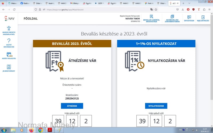Screen dimensions: 213x133
Task: Click the ÁTNÉZÉSRE VÁR status text
Action: [82, 61]
